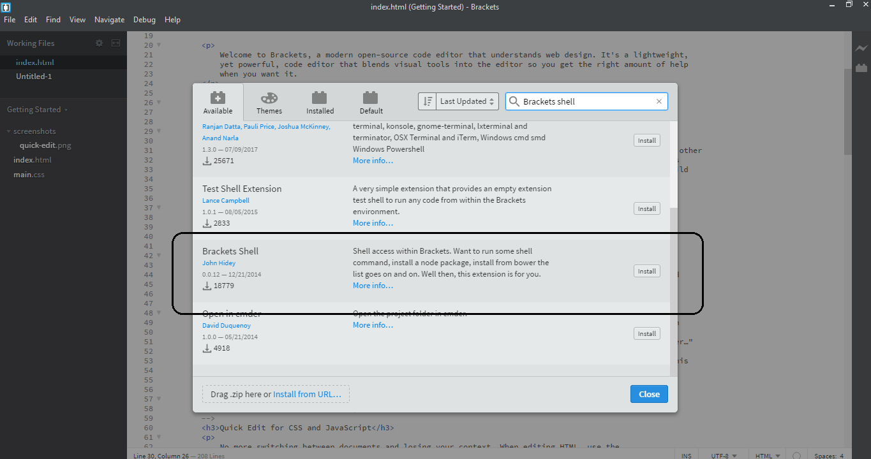The image size is (871, 459).
Task: Toggle INS insert mode in status bar
Action: click(687, 456)
